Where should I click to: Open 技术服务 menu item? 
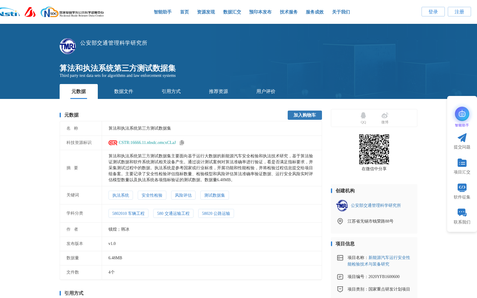click(289, 12)
